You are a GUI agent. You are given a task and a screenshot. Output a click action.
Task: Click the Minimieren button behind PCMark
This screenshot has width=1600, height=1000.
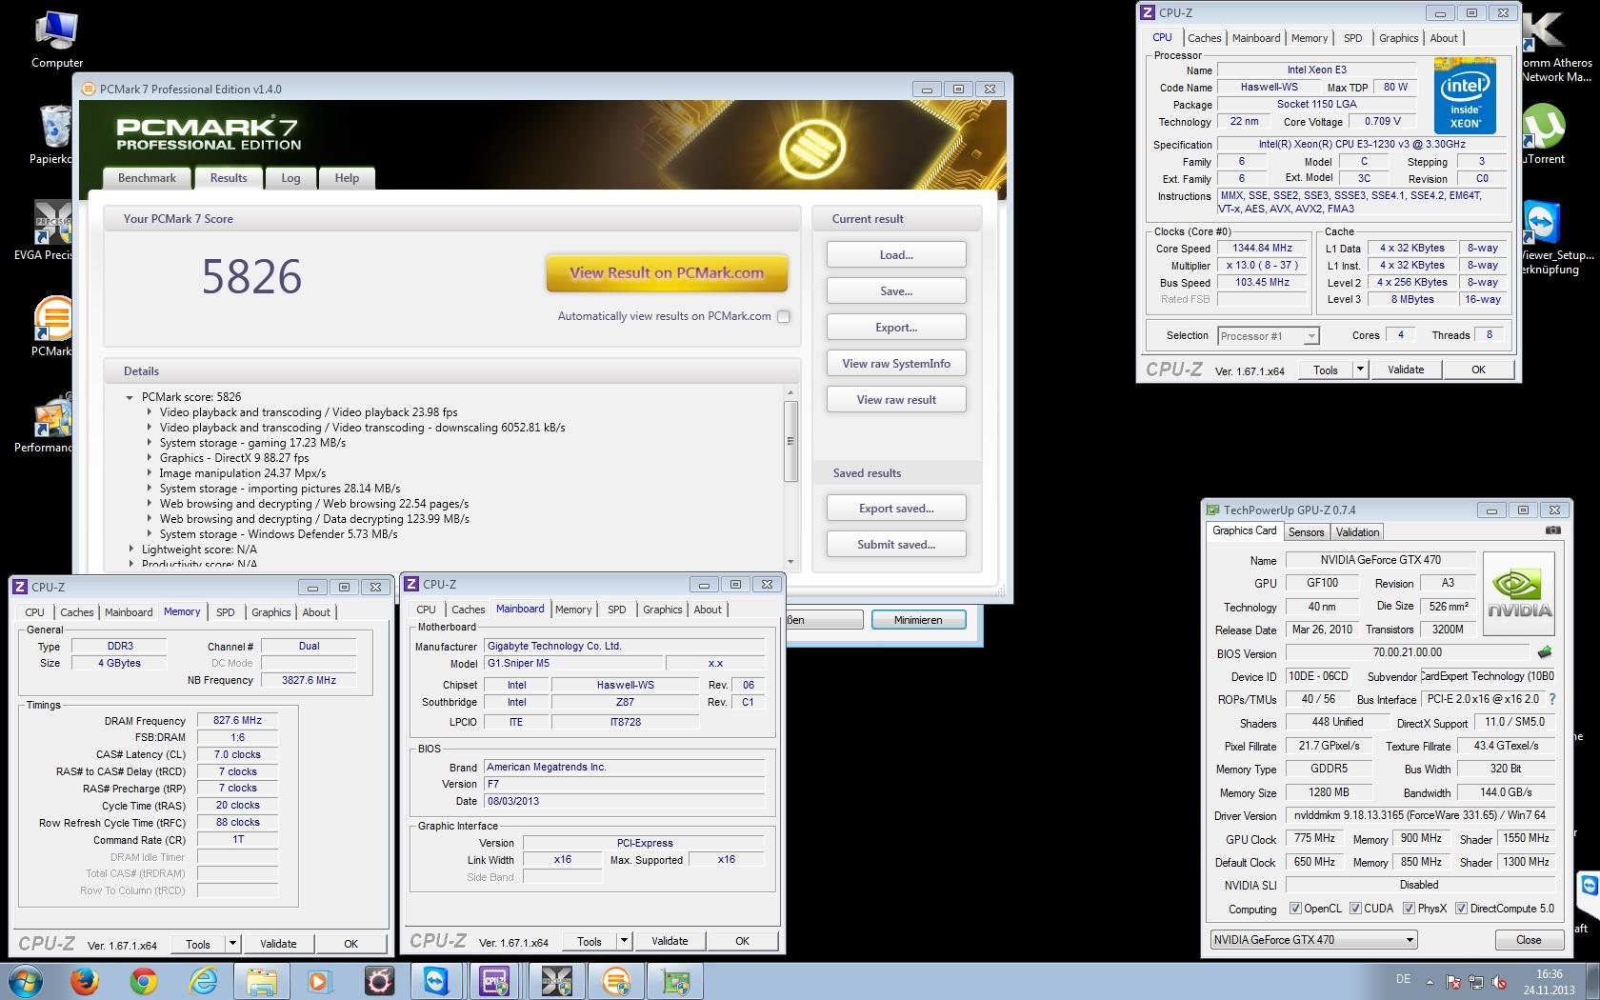[x=918, y=620]
